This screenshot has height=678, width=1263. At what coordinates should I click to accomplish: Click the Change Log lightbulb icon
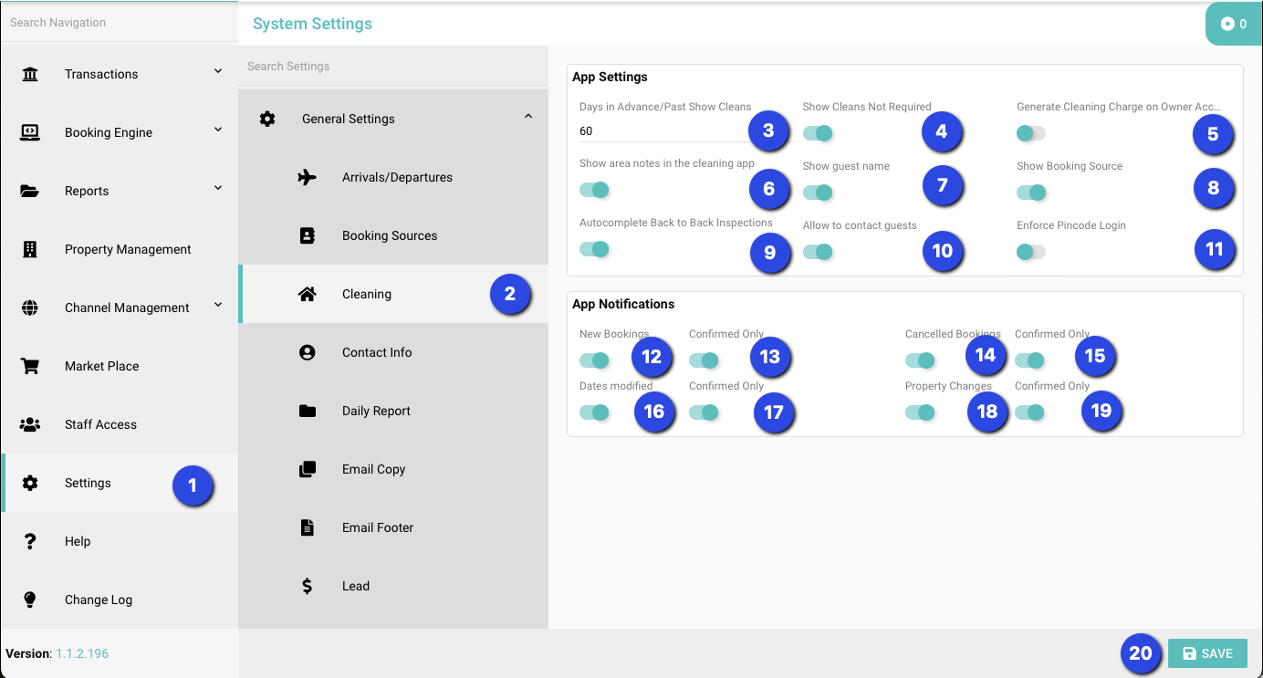pyautogui.click(x=30, y=600)
